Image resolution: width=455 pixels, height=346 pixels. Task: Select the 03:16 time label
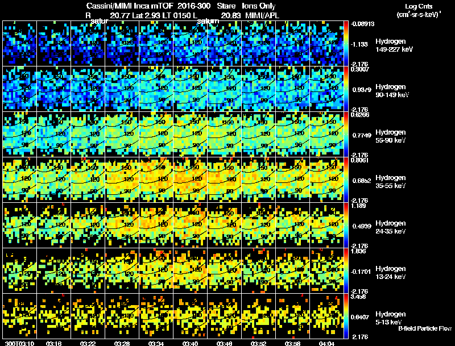(x=53, y=343)
